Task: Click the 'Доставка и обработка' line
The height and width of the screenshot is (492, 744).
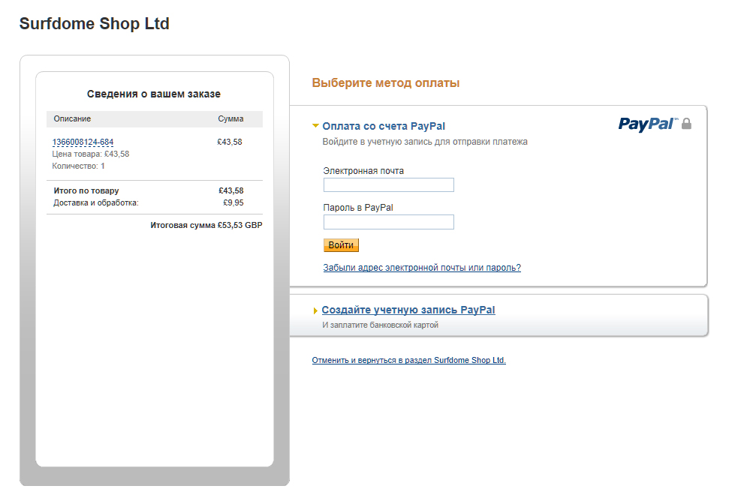Action: coord(96,202)
